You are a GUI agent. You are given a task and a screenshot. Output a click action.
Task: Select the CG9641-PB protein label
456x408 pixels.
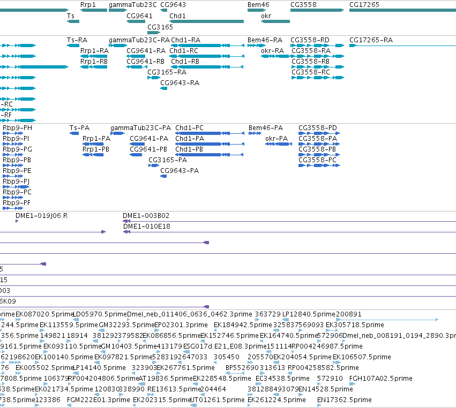pos(148,149)
